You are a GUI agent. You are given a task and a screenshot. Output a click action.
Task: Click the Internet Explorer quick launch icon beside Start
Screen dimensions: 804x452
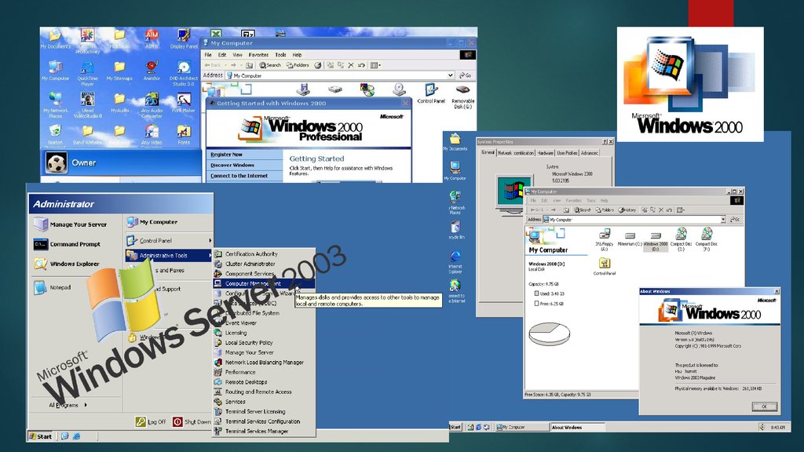[76, 436]
